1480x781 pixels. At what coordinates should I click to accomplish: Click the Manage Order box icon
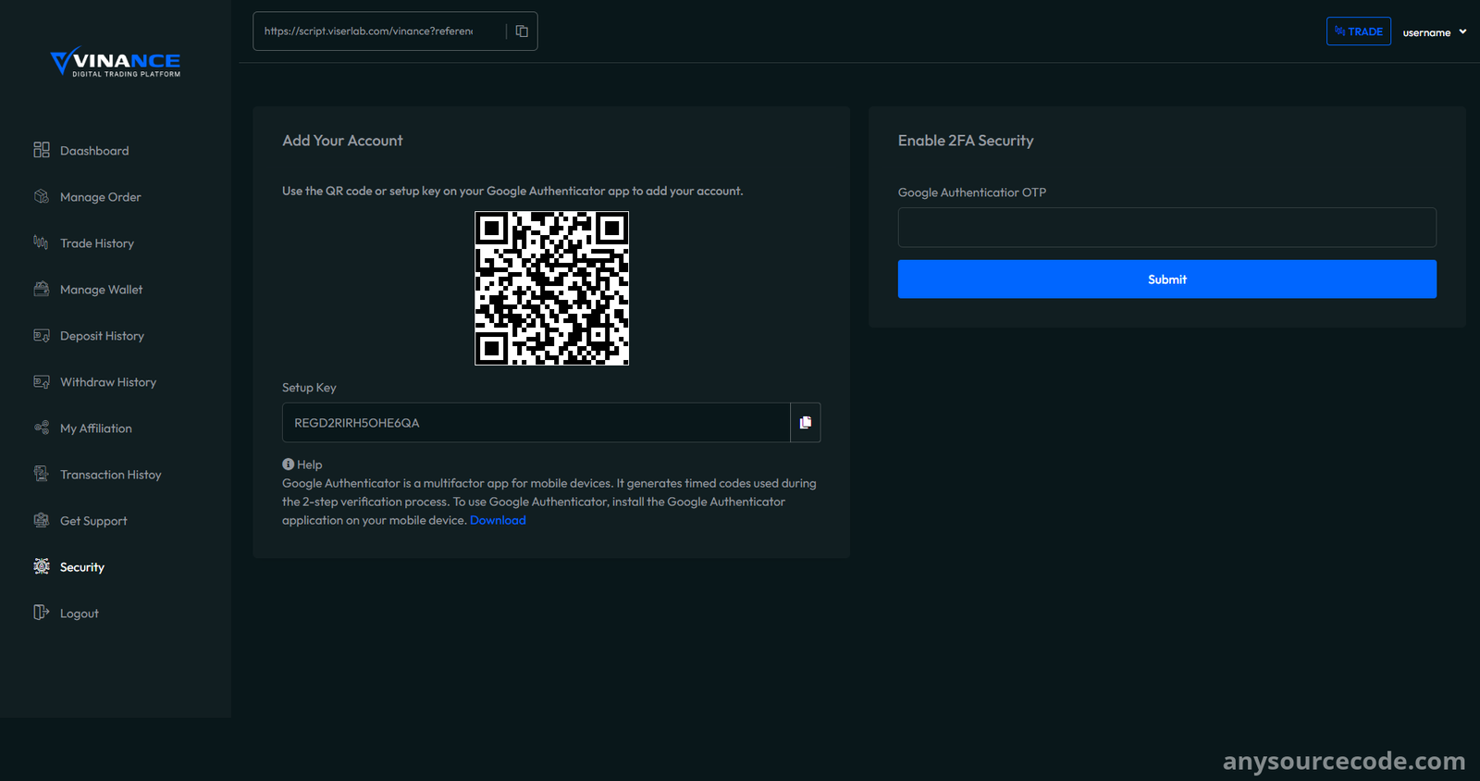point(42,196)
